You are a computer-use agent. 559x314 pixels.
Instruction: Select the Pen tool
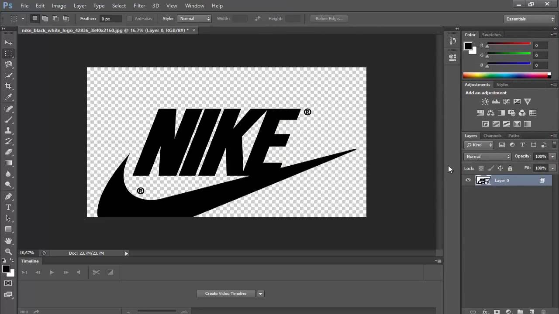pos(8,196)
